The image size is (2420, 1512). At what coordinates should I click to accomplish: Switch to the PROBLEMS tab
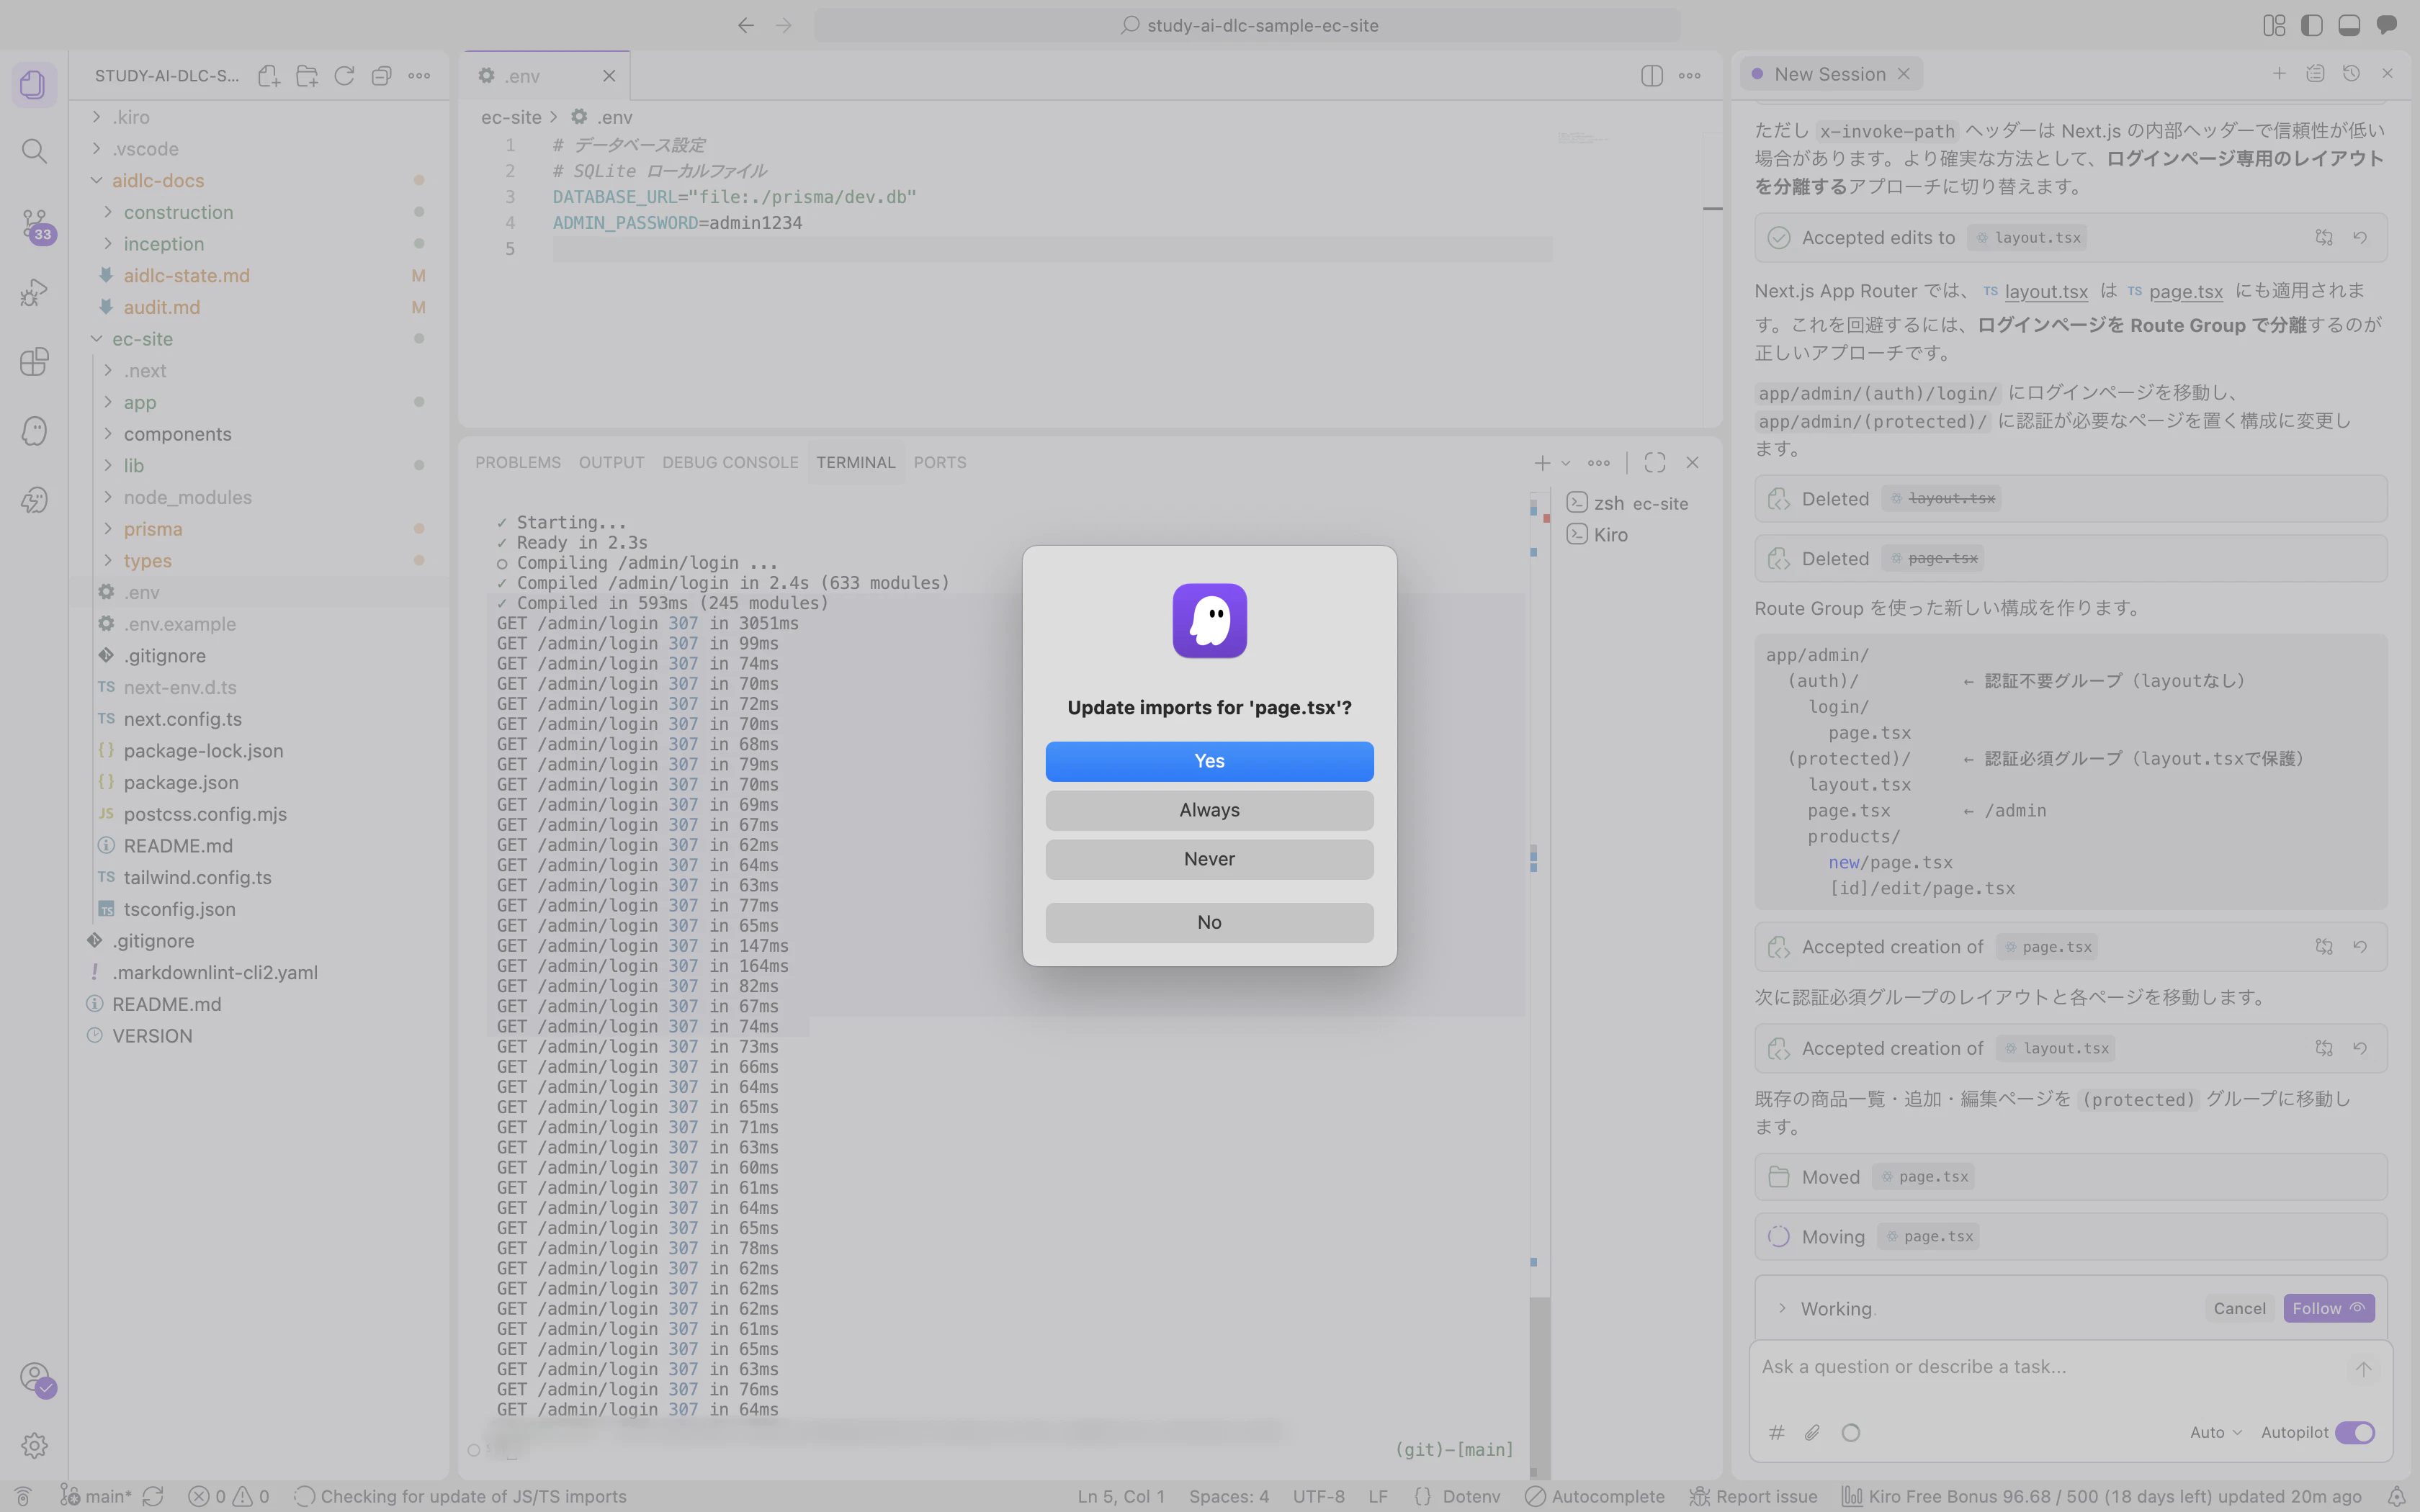[x=518, y=462]
